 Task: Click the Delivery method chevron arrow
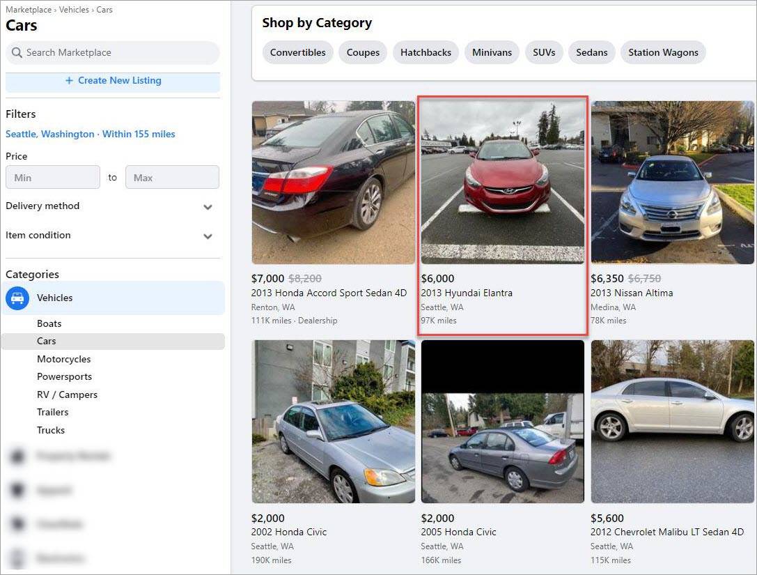tap(208, 207)
